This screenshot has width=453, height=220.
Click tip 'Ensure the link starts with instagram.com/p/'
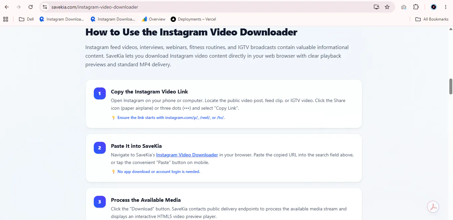171,118
